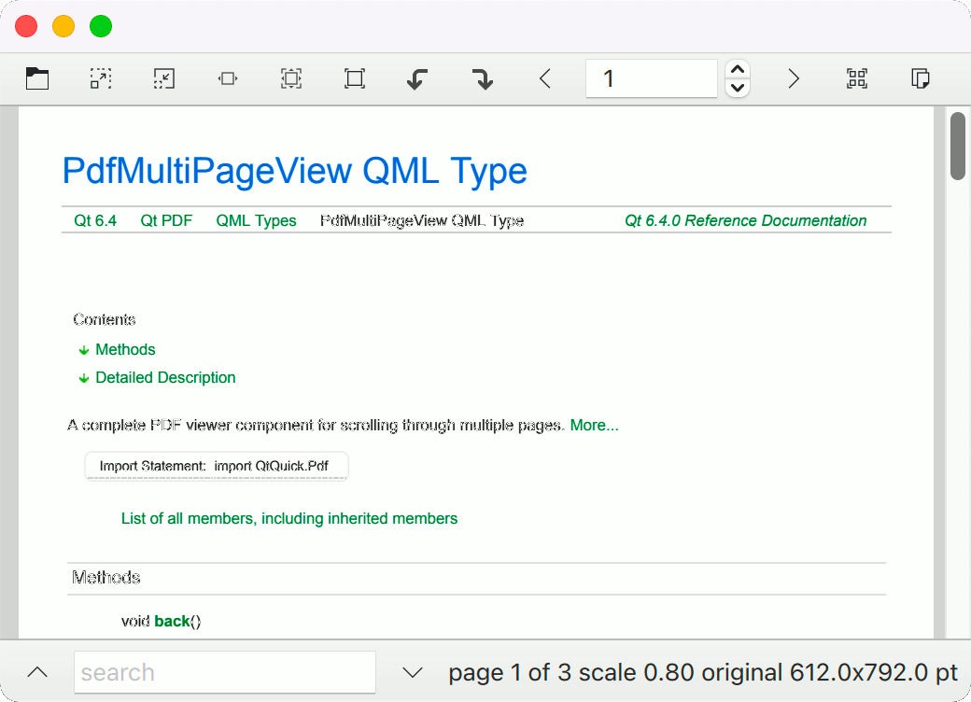
Task: Follow the 'More...' link
Action: pos(594,425)
